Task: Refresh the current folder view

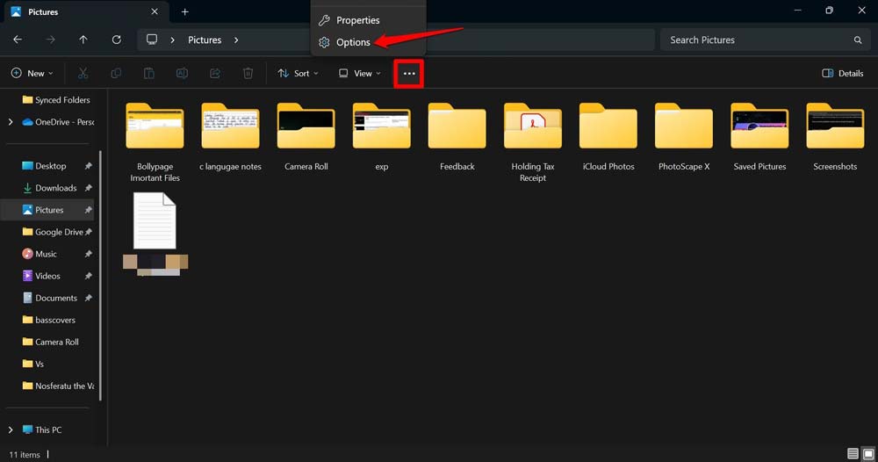Action: tap(116, 40)
